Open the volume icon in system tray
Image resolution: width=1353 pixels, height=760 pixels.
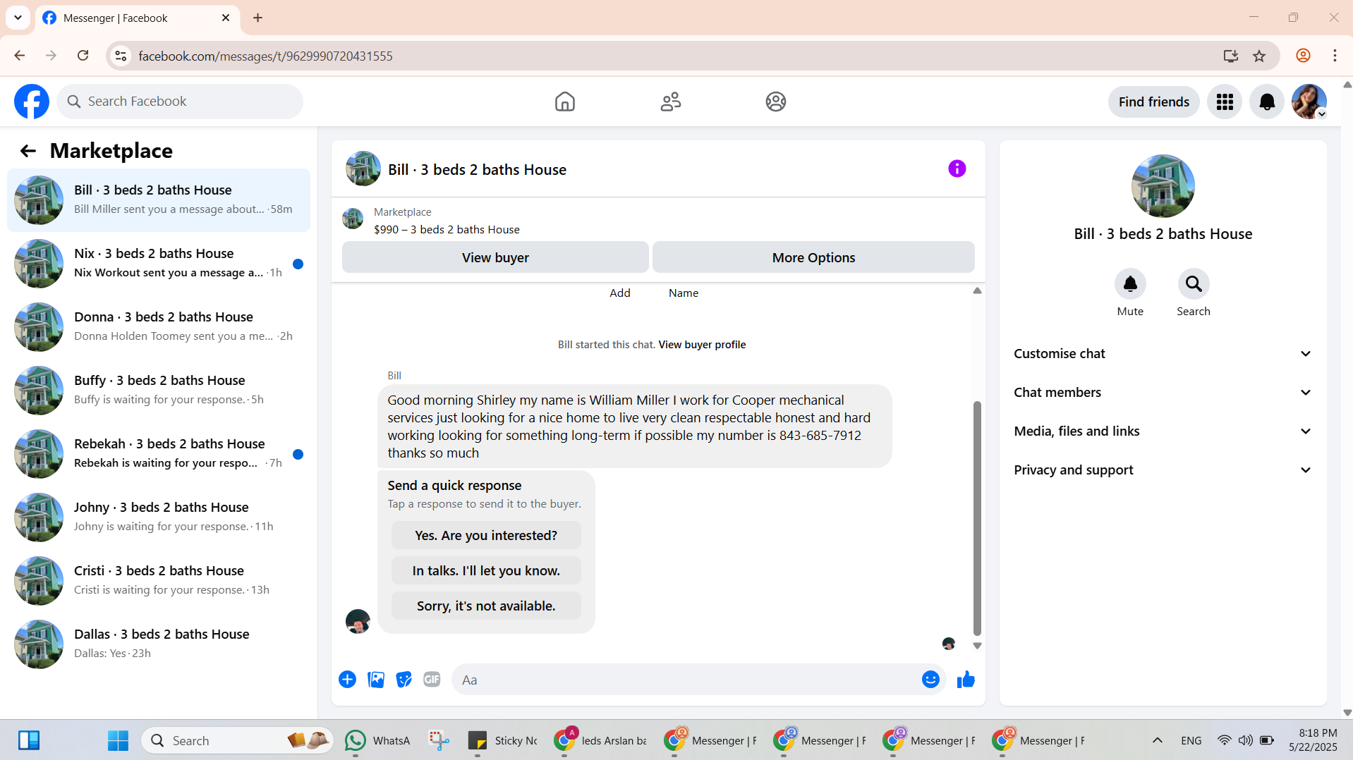[x=1246, y=740]
